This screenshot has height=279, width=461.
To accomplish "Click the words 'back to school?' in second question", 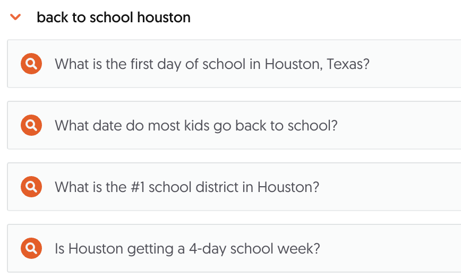I will point(286,126).
